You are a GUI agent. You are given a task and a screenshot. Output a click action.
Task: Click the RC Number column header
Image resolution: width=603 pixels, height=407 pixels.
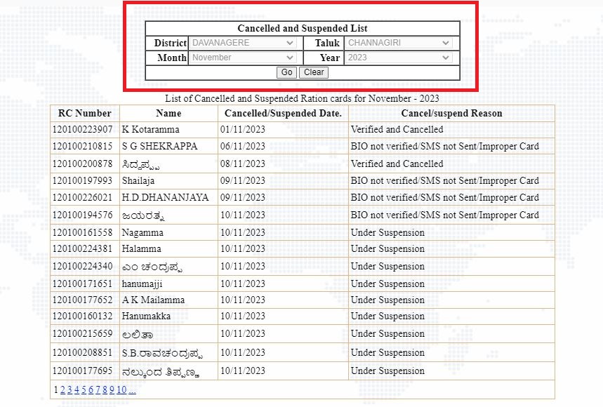click(x=85, y=114)
